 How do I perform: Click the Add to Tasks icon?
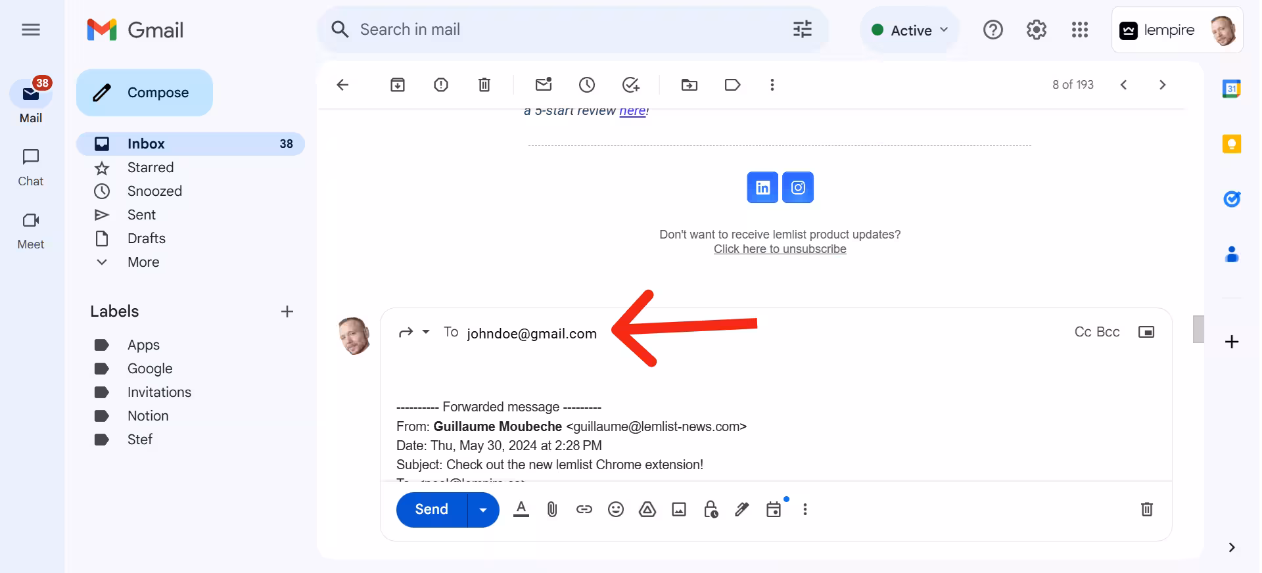click(x=630, y=85)
